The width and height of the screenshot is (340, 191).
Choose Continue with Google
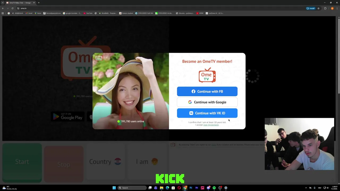tap(207, 102)
